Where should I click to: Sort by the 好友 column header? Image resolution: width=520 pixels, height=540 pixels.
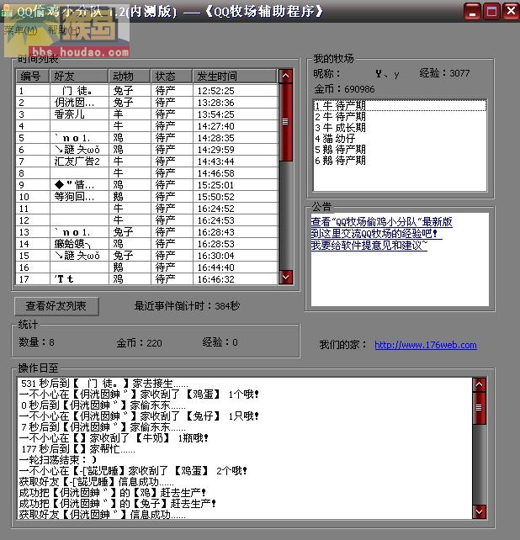79,76
